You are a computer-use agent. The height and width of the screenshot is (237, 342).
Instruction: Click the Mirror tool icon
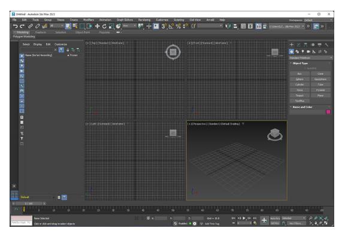click(228, 26)
